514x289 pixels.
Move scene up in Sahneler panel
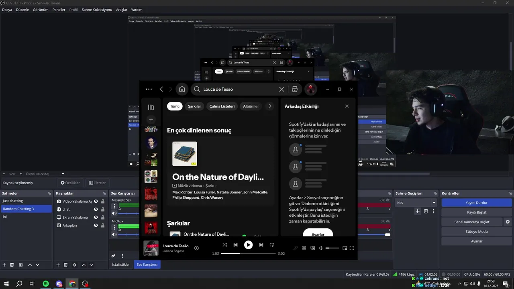point(30,265)
